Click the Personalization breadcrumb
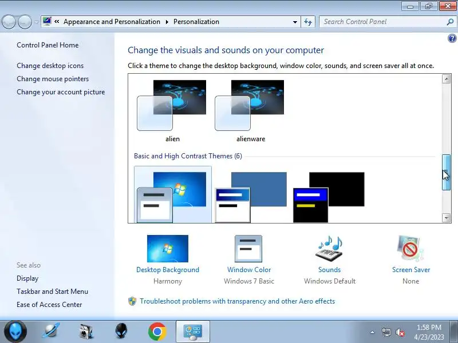 point(196,22)
